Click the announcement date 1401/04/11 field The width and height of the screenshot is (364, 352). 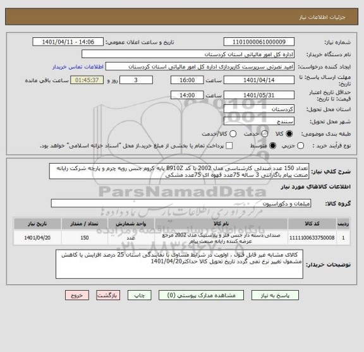(68, 42)
